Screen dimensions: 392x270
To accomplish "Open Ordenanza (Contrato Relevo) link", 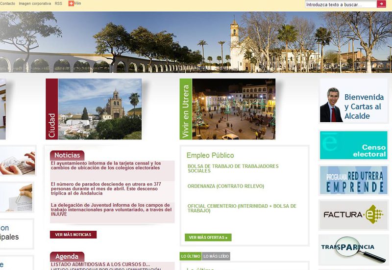I will click(x=226, y=186).
